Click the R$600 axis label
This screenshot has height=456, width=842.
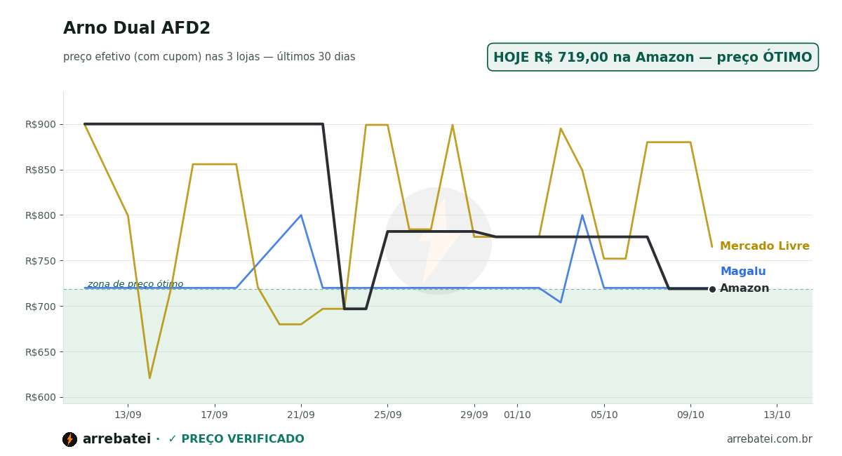tap(41, 397)
